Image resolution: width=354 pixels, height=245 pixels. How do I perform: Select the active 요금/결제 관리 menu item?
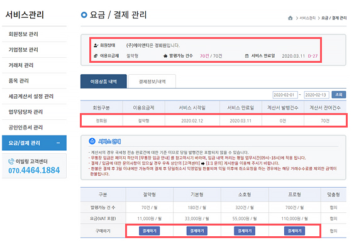click(x=34, y=143)
